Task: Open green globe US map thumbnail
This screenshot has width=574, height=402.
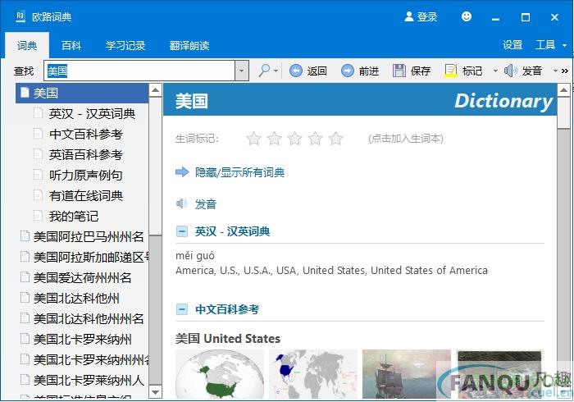Action: (220, 373)
